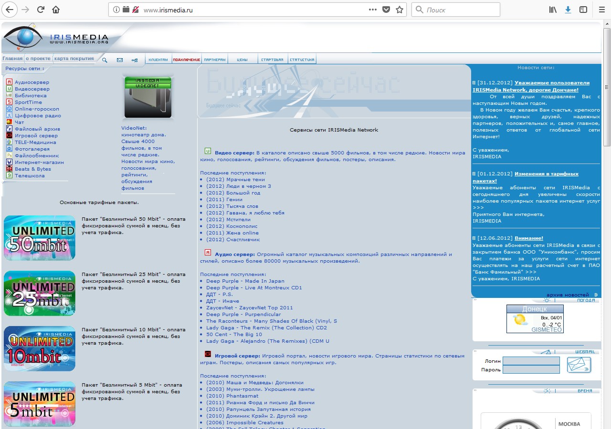Open the site map icon in navigation
This screenshot has height=429, width=611.
coord(135,60)
